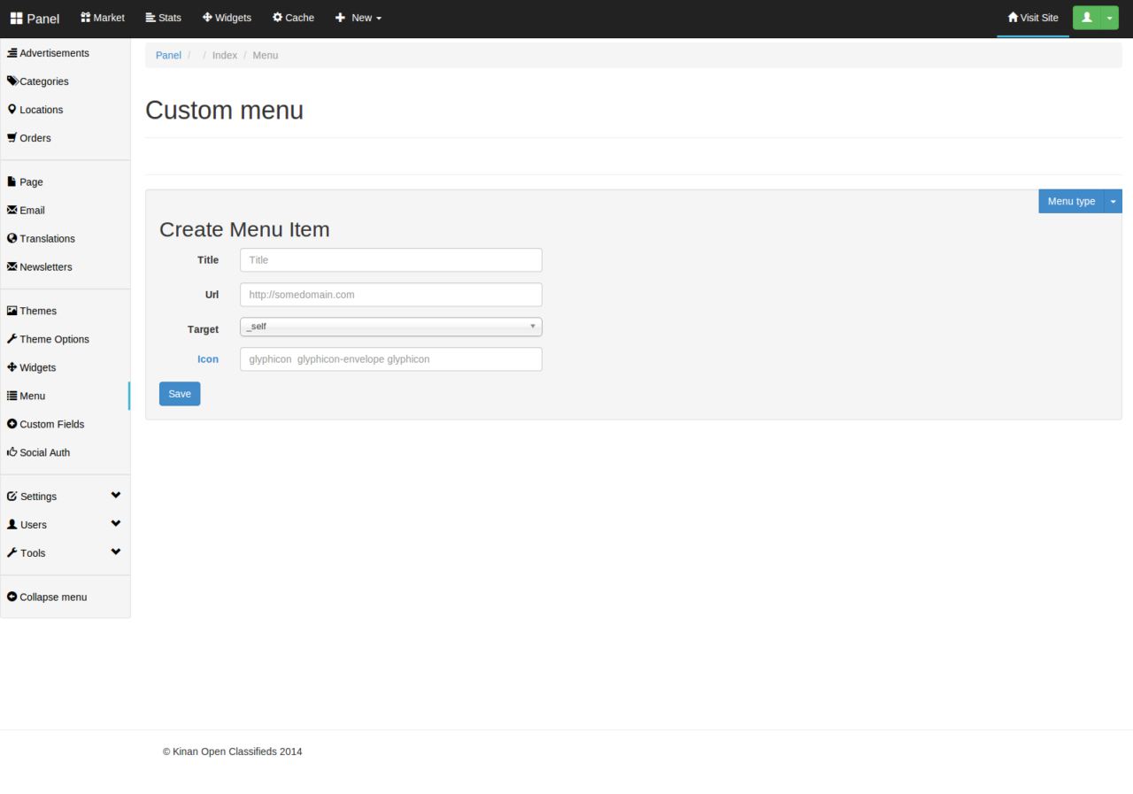Click the Themes picture icon
The image size is (1133, 794).
point(12,312)
